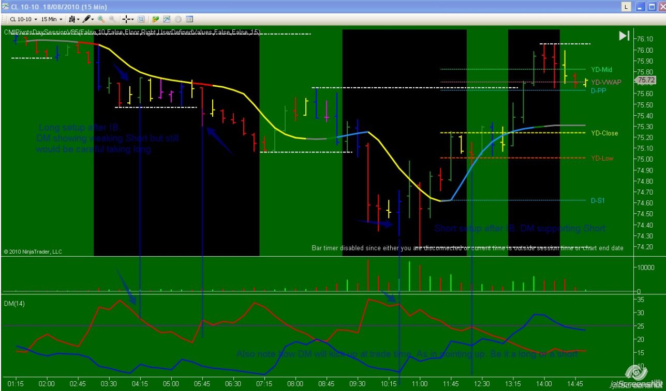
Task: Click the 01:15 time axis label
Action: (16, 384)
